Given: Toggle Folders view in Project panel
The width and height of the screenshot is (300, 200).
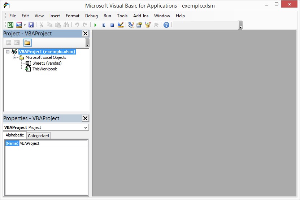Looking at the screenshot, I should [x=27, y=43].
